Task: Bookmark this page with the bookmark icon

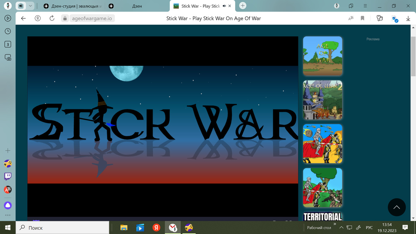Action: tap(363, 18)
